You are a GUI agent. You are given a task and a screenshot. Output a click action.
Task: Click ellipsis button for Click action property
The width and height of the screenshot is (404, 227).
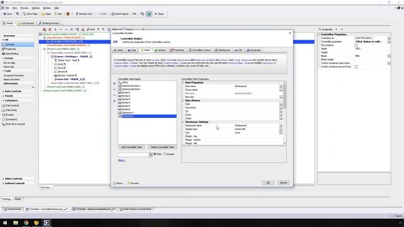(281, 104)
